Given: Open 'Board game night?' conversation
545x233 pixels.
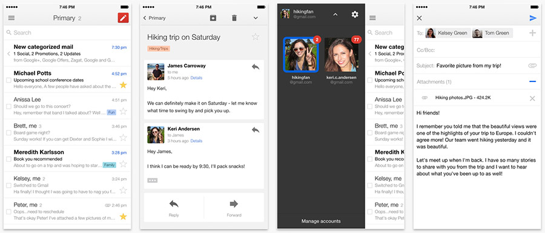Looking at the screenshot, I should tap(67, 132).
